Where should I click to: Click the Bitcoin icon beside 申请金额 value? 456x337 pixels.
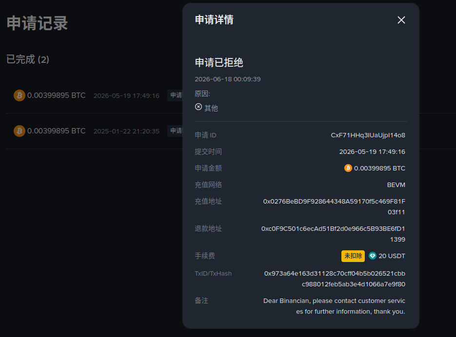pos(348,168)
